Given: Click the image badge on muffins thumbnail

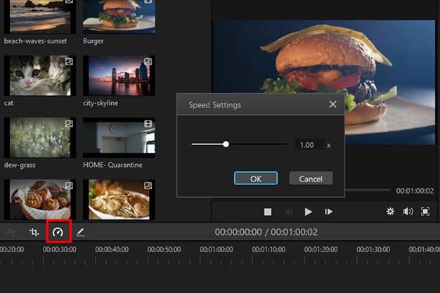Looking at the screenshot, I should tap(69, 186).
